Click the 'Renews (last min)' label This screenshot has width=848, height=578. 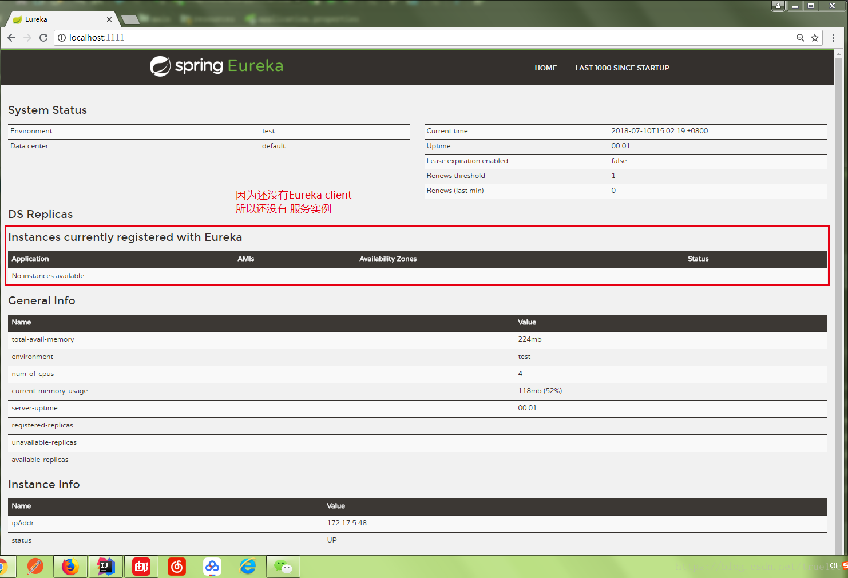455,191
